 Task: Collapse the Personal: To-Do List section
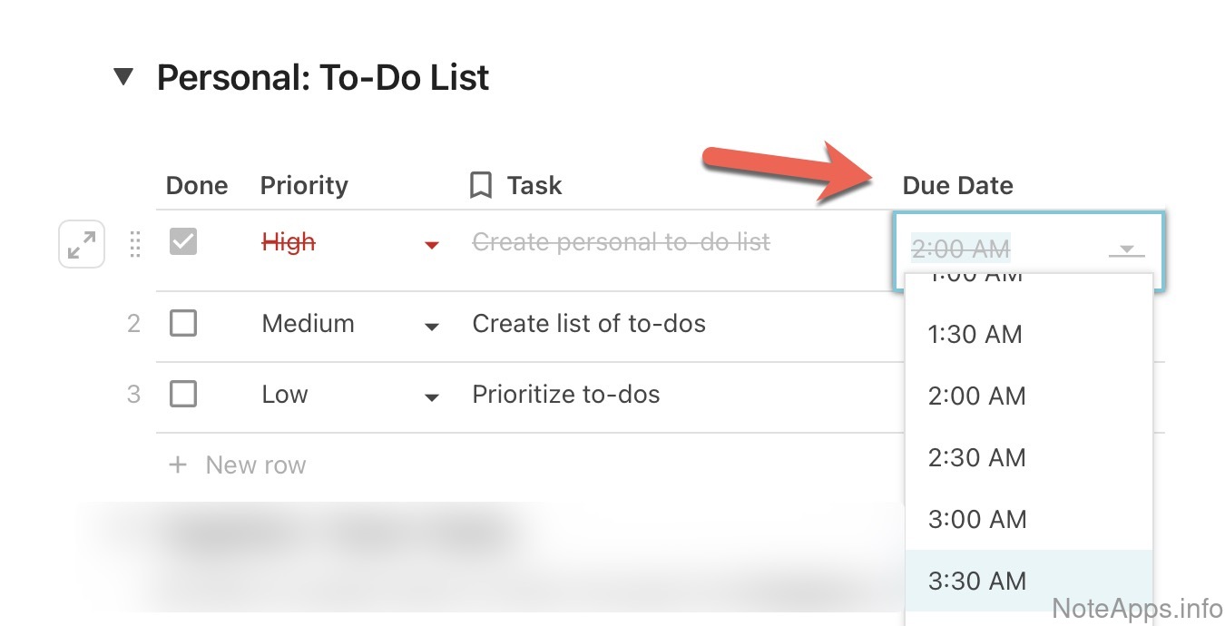(x=123, y=77)
